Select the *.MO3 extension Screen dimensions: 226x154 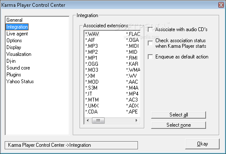click(92, 70)
